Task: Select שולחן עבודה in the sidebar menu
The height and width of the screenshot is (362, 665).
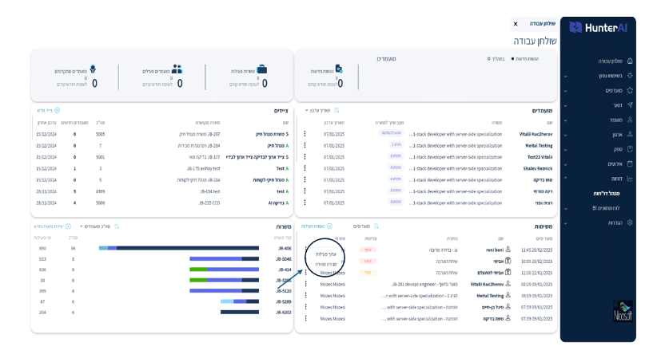Action: 611,61
